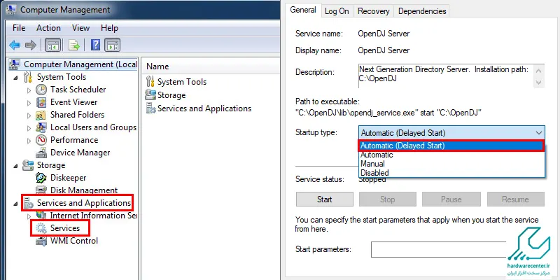Click the Shared Folders icon in tree

pyautogui.click(x=41, y=115)
